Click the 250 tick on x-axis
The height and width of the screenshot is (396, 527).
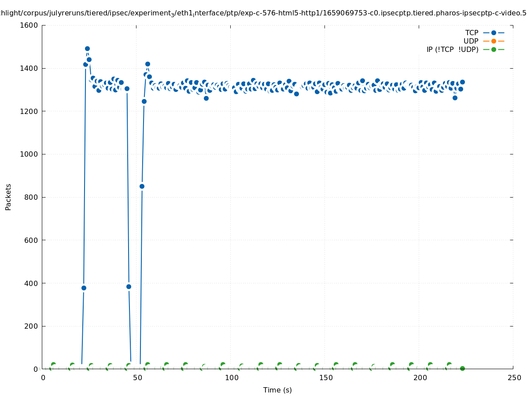(x=514, y=378)
